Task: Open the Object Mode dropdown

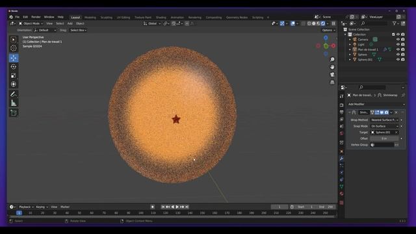Action: tap(31, 23)
